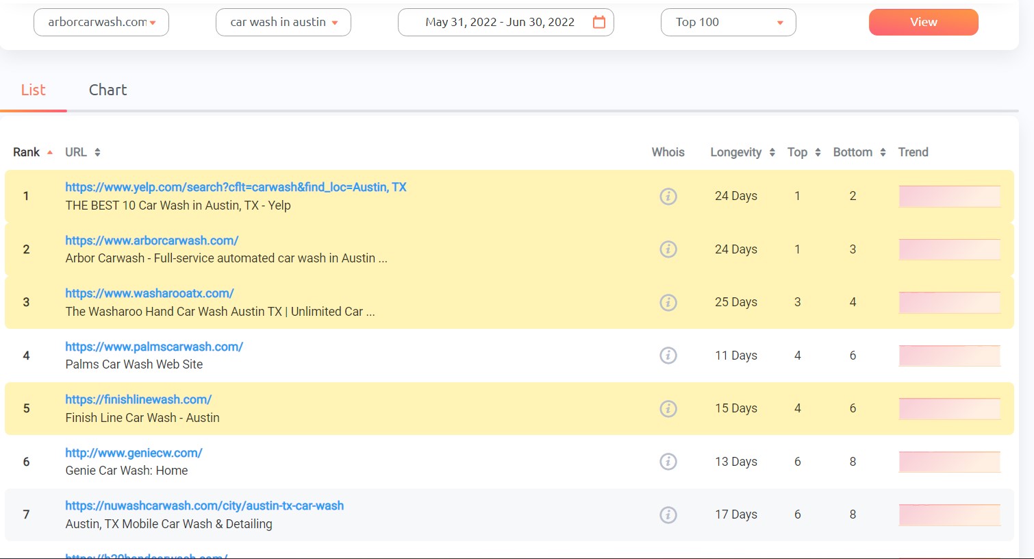This screenshot has width=1034, height=559.
Task: Click the trend graph for the finishlinewash.com row
Action: click(950, 408)
